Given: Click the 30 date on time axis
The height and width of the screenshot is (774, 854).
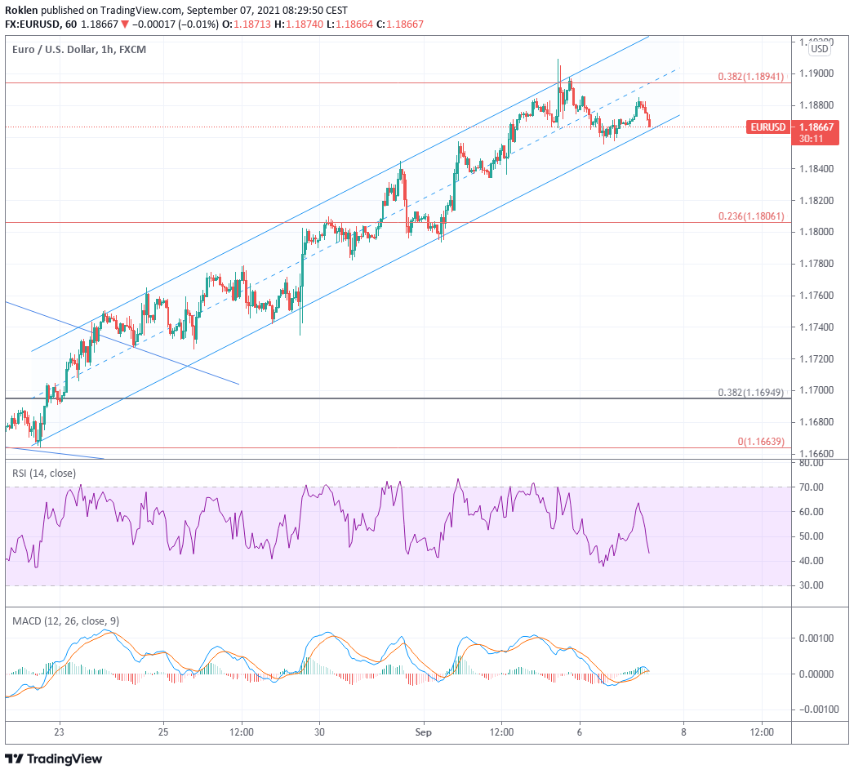Looking at the screenshot, I should 319,732.
